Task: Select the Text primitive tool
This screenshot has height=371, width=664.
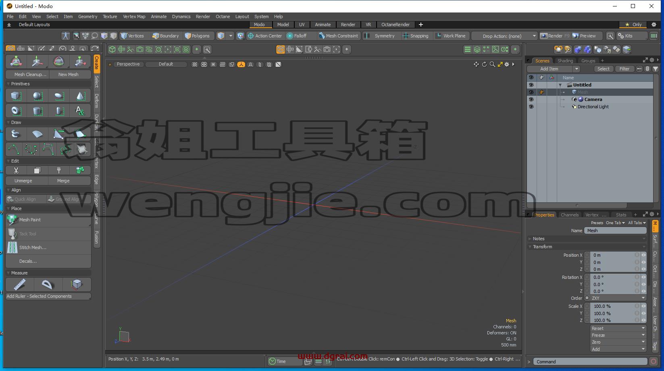Action: pyautogui.click(x=80, y=111)
